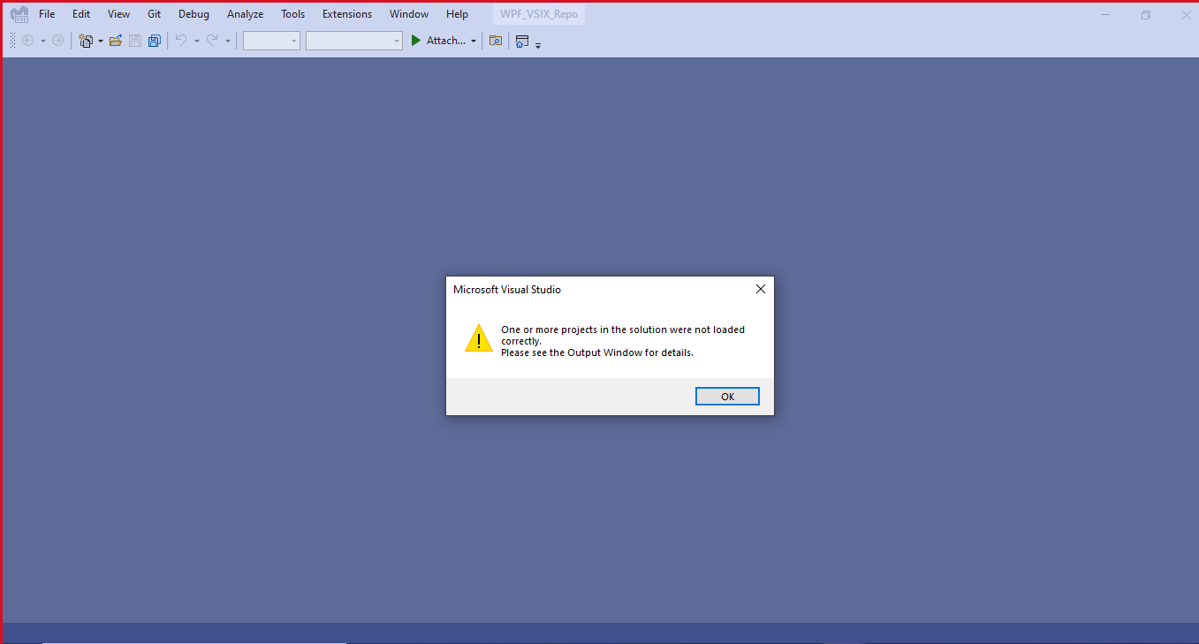
Task: Click the navigate backward arrow
Action: (29, 40)
